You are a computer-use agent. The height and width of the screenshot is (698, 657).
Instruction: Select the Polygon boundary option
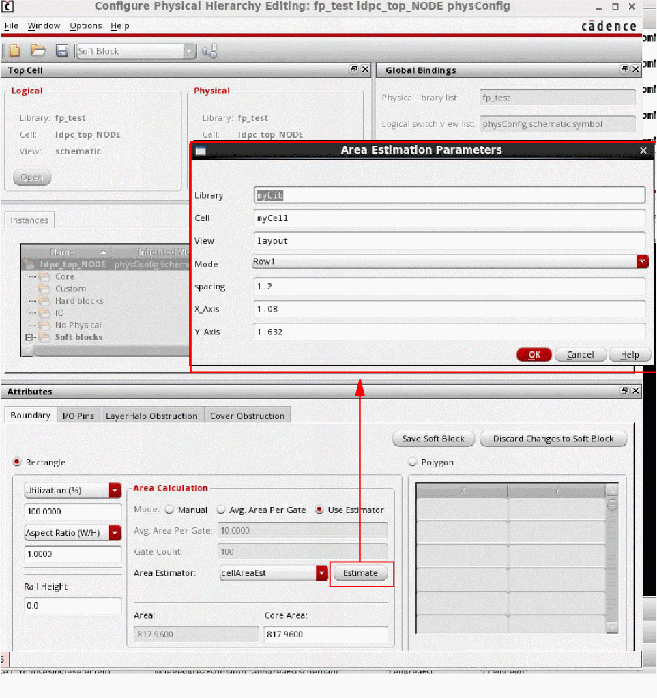[x=412, y=462]
